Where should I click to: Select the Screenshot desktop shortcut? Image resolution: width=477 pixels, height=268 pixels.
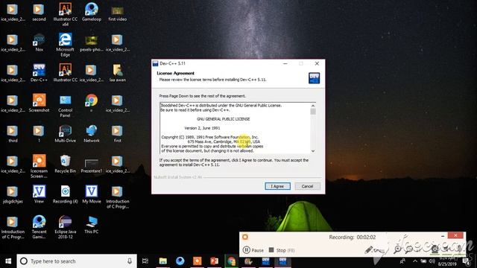click(39, 103)
